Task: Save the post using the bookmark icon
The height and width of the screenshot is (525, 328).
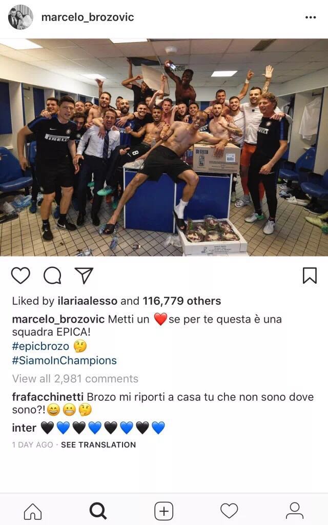Action: point(310,276)
